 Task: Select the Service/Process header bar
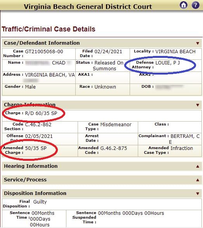tap(102, 180)
